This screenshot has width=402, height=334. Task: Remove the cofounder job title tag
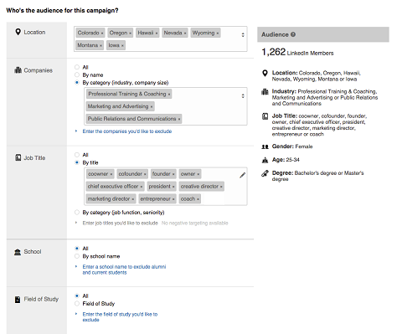point(145,174)
